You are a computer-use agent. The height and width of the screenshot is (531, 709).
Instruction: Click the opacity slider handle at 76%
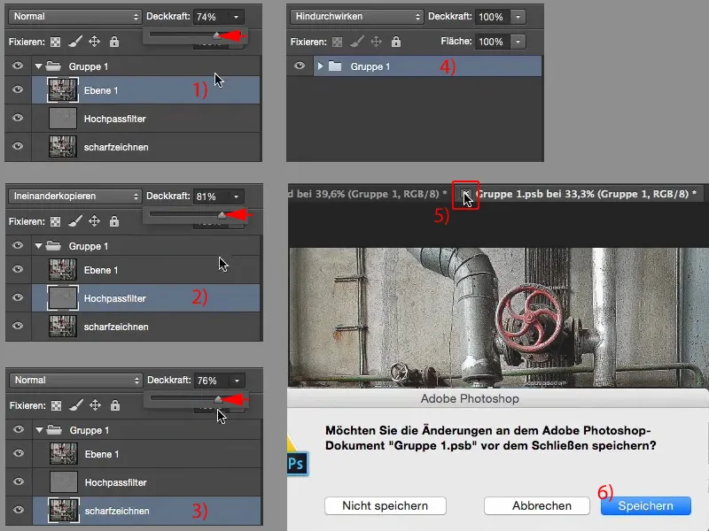(218, 399)
